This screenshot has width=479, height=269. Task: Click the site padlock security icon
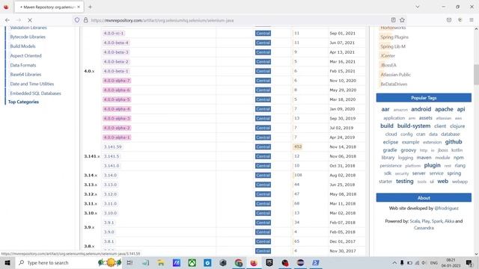(x=85, y=20)
